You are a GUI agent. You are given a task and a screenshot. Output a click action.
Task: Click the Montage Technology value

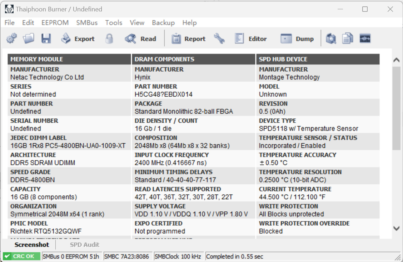(289, 77)
